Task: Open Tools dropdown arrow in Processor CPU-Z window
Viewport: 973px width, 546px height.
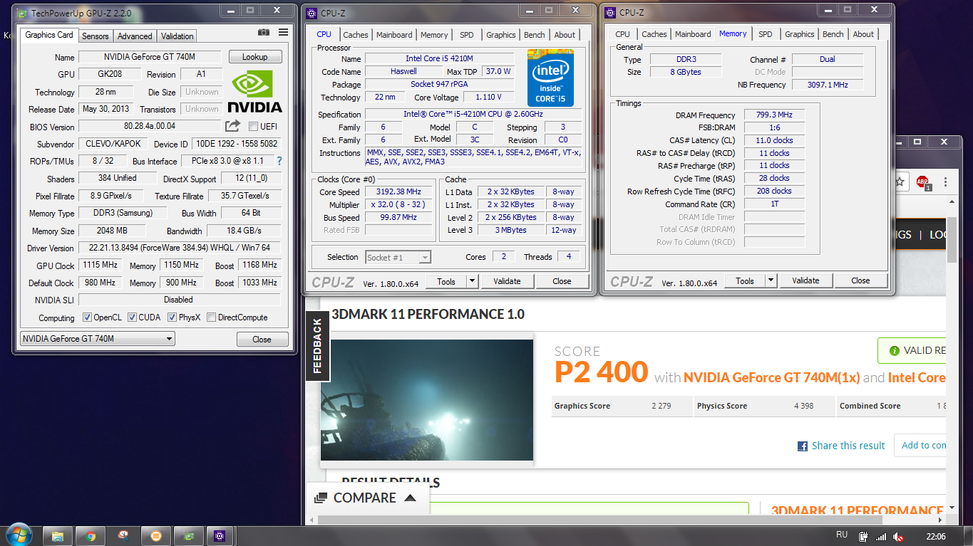Action: (x=472, y=281)
